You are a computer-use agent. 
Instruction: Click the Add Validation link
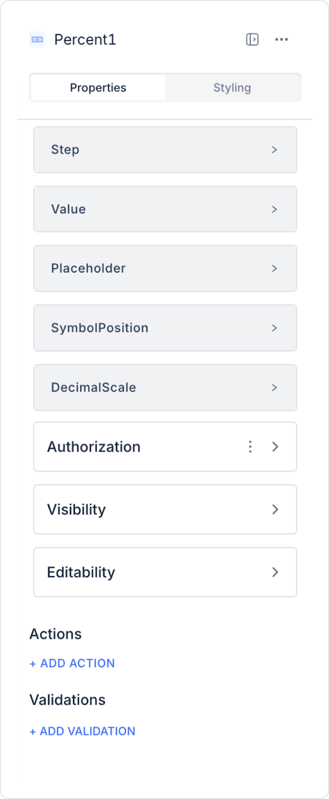pyautogui.click(x=83, y=731)
